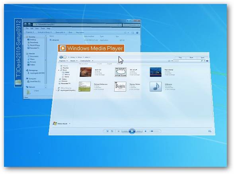Open the Richard Stoltzman album thumbnail
The image size is (234, 174).
(84, 86)
